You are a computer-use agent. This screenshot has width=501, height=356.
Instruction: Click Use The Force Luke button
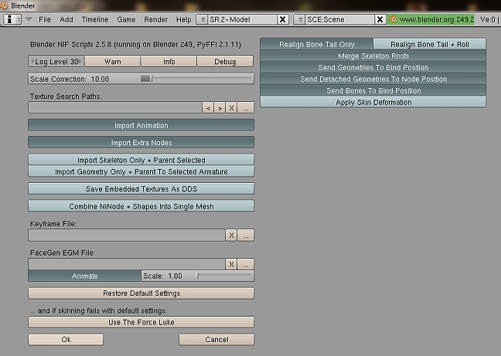coord(141,322)
